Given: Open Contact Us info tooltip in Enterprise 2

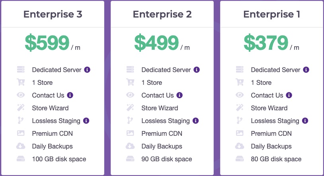Looking at the screenshot, I should click(180, 95).
